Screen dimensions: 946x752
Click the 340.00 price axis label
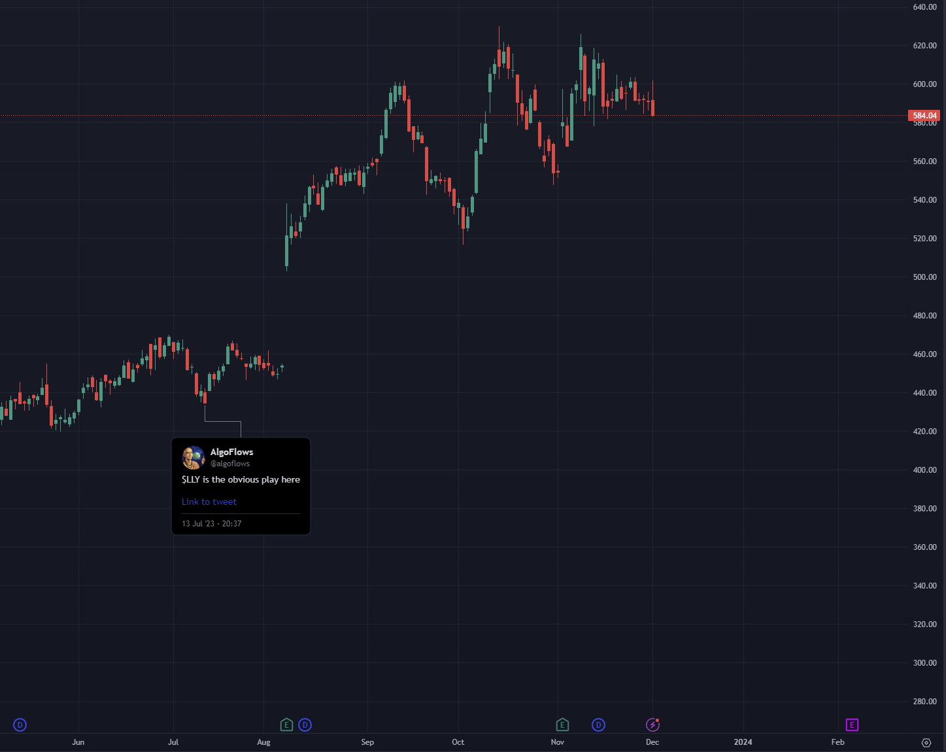pos(924,586)
